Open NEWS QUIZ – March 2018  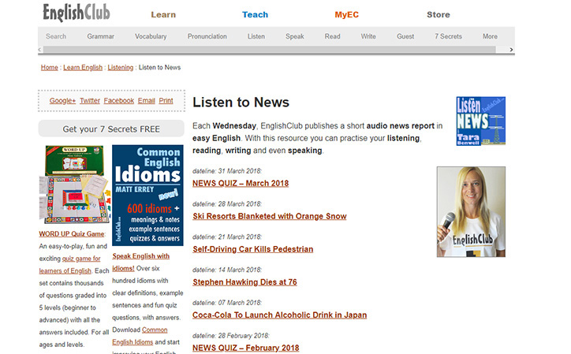pyautogui.click(x=241, y=183)
